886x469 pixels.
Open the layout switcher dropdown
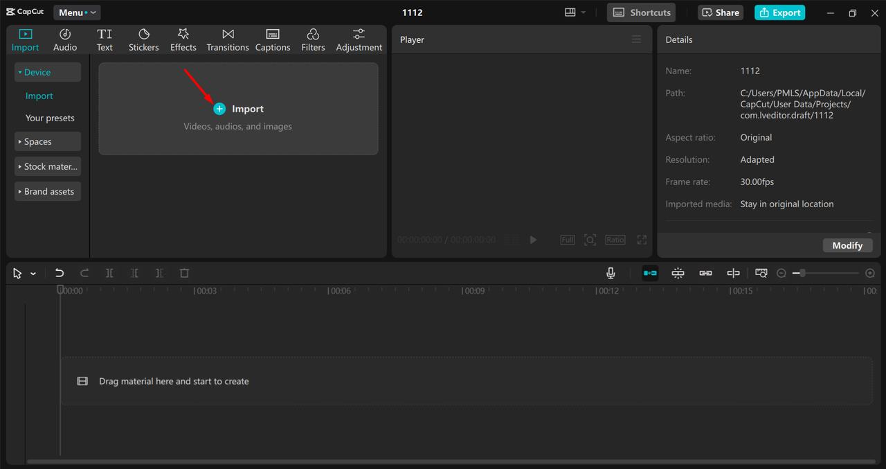(575, 12)
